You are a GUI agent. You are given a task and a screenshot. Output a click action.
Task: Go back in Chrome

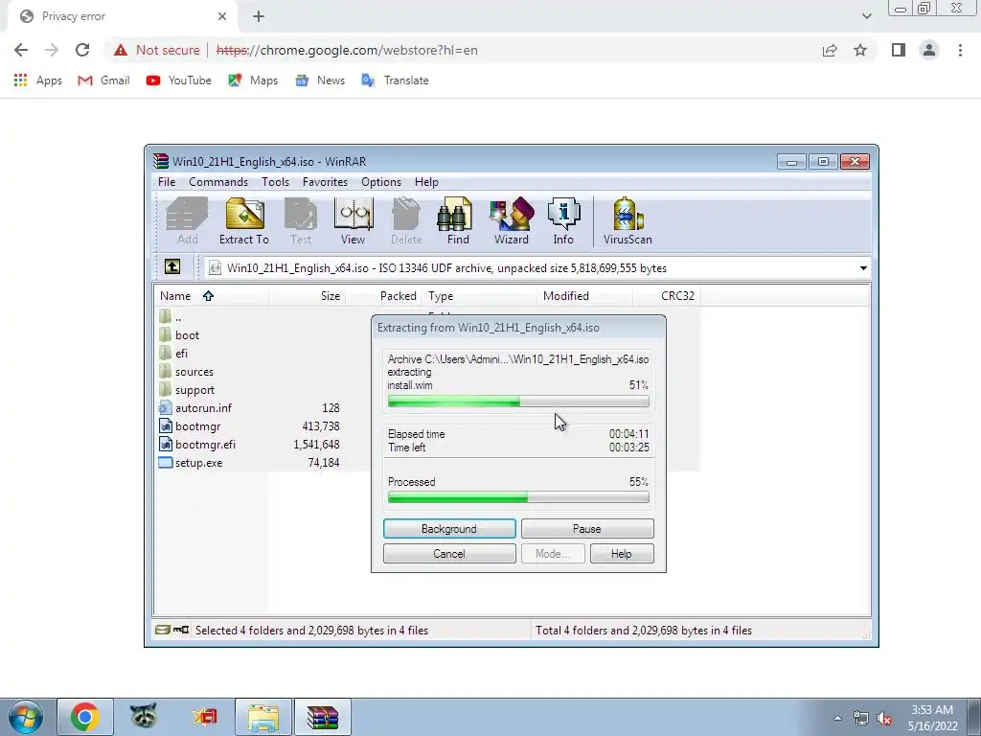point(21,50)
